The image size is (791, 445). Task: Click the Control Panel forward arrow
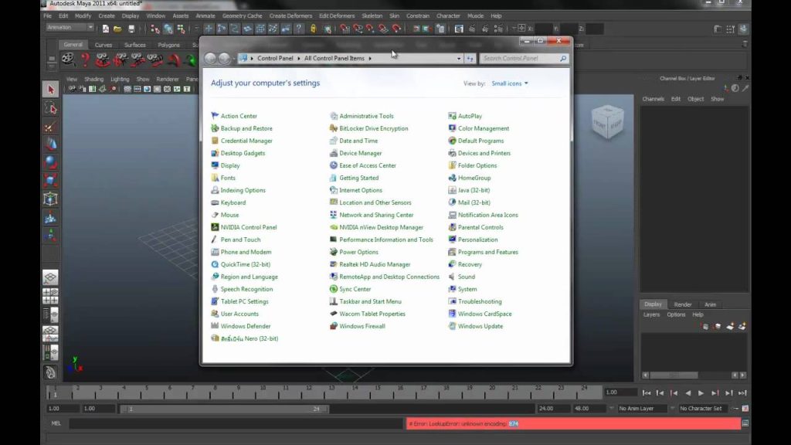(x=225, y=59)
